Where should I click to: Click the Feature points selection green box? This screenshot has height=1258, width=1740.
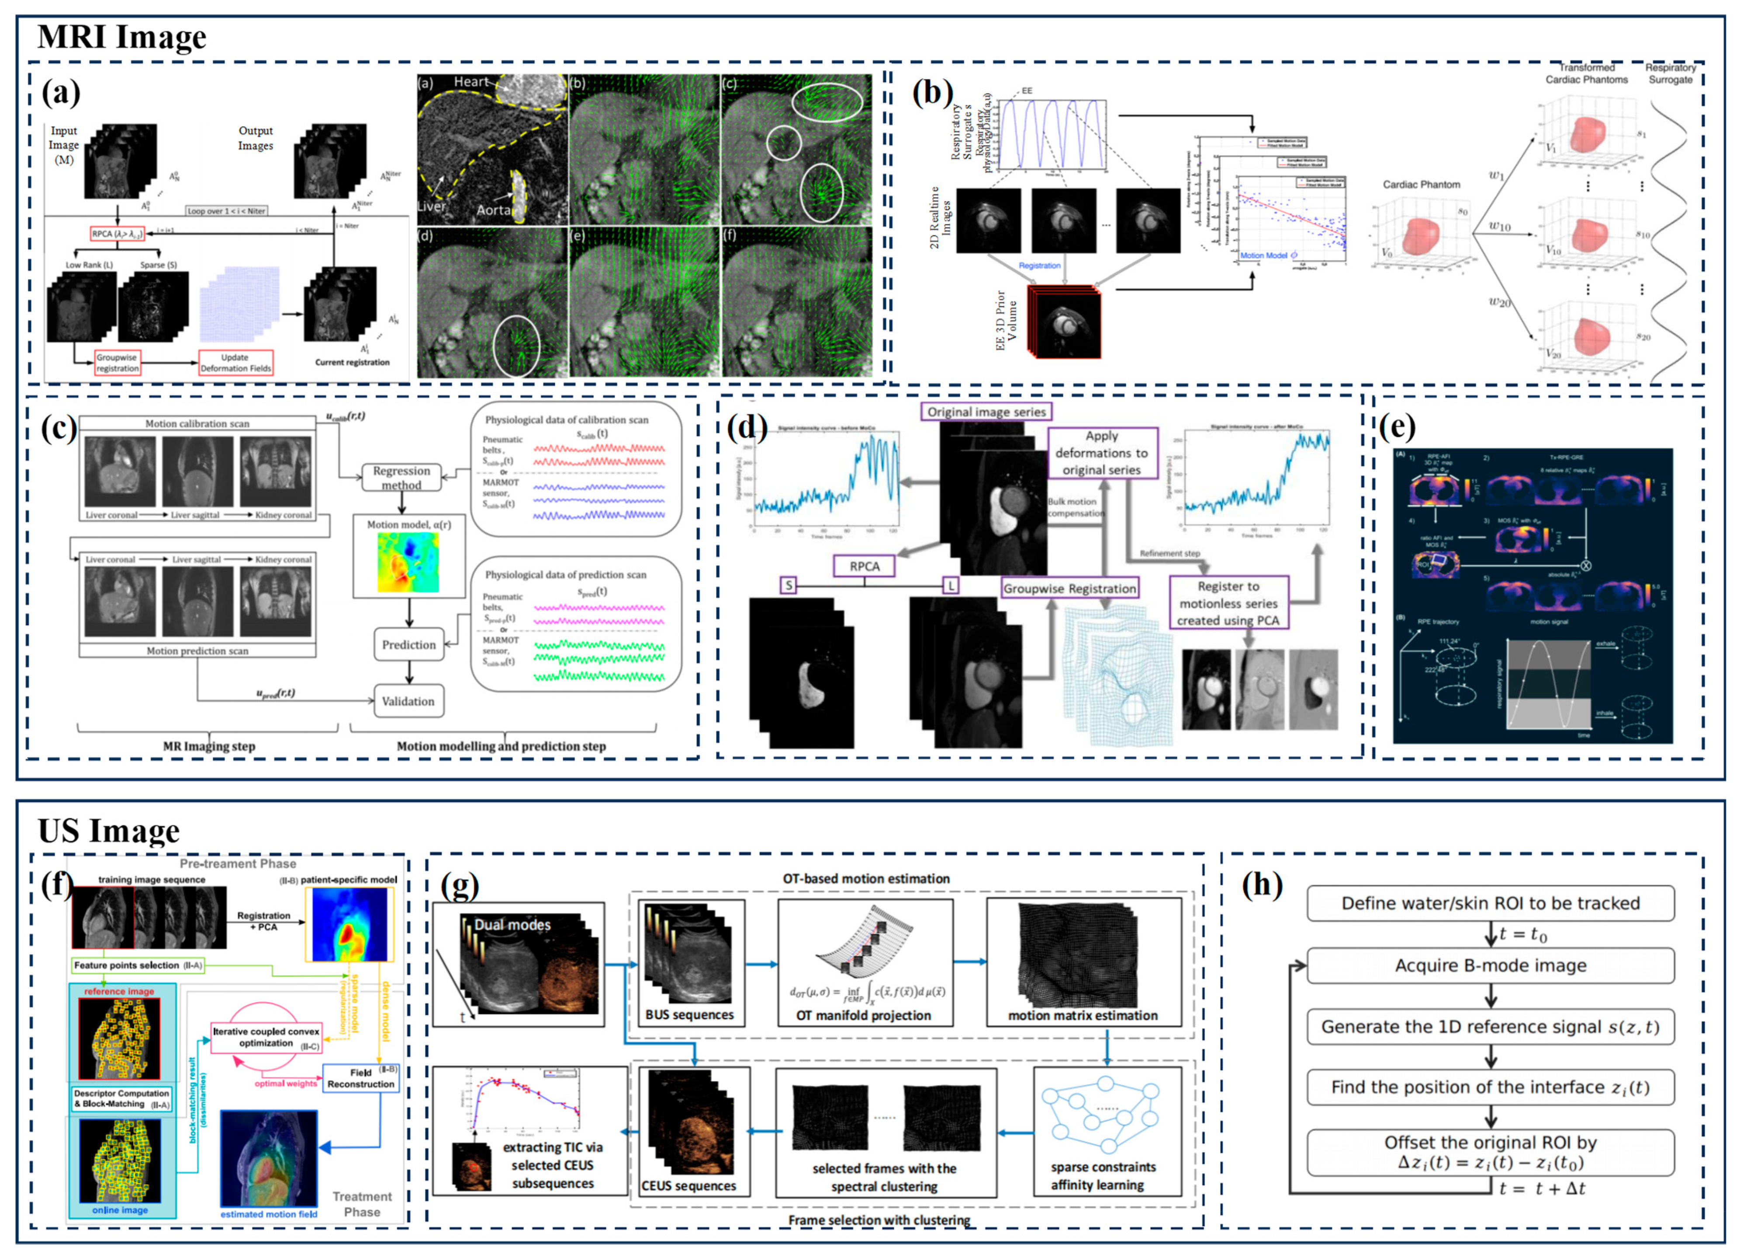coord(138,966)
